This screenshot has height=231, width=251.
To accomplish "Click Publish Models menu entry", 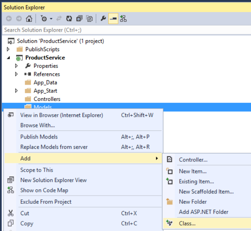I will [39, 137].
